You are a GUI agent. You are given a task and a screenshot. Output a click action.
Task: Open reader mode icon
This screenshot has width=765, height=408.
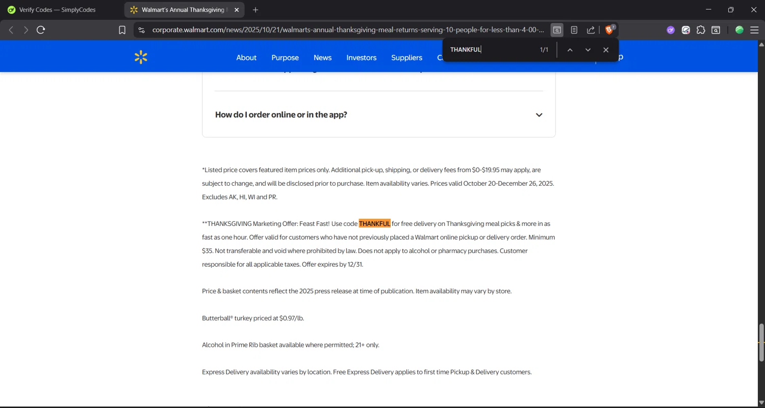pyautogui.click(x=574, y=30)
